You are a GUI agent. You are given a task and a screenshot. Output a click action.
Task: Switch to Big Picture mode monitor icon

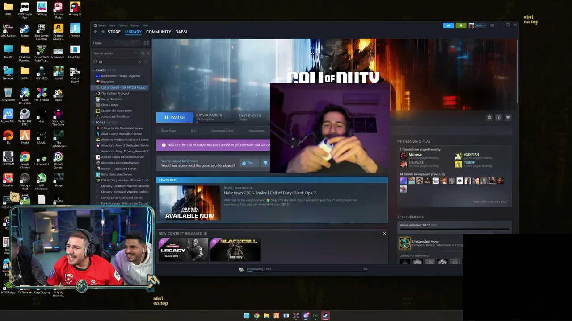click(492, 25)
